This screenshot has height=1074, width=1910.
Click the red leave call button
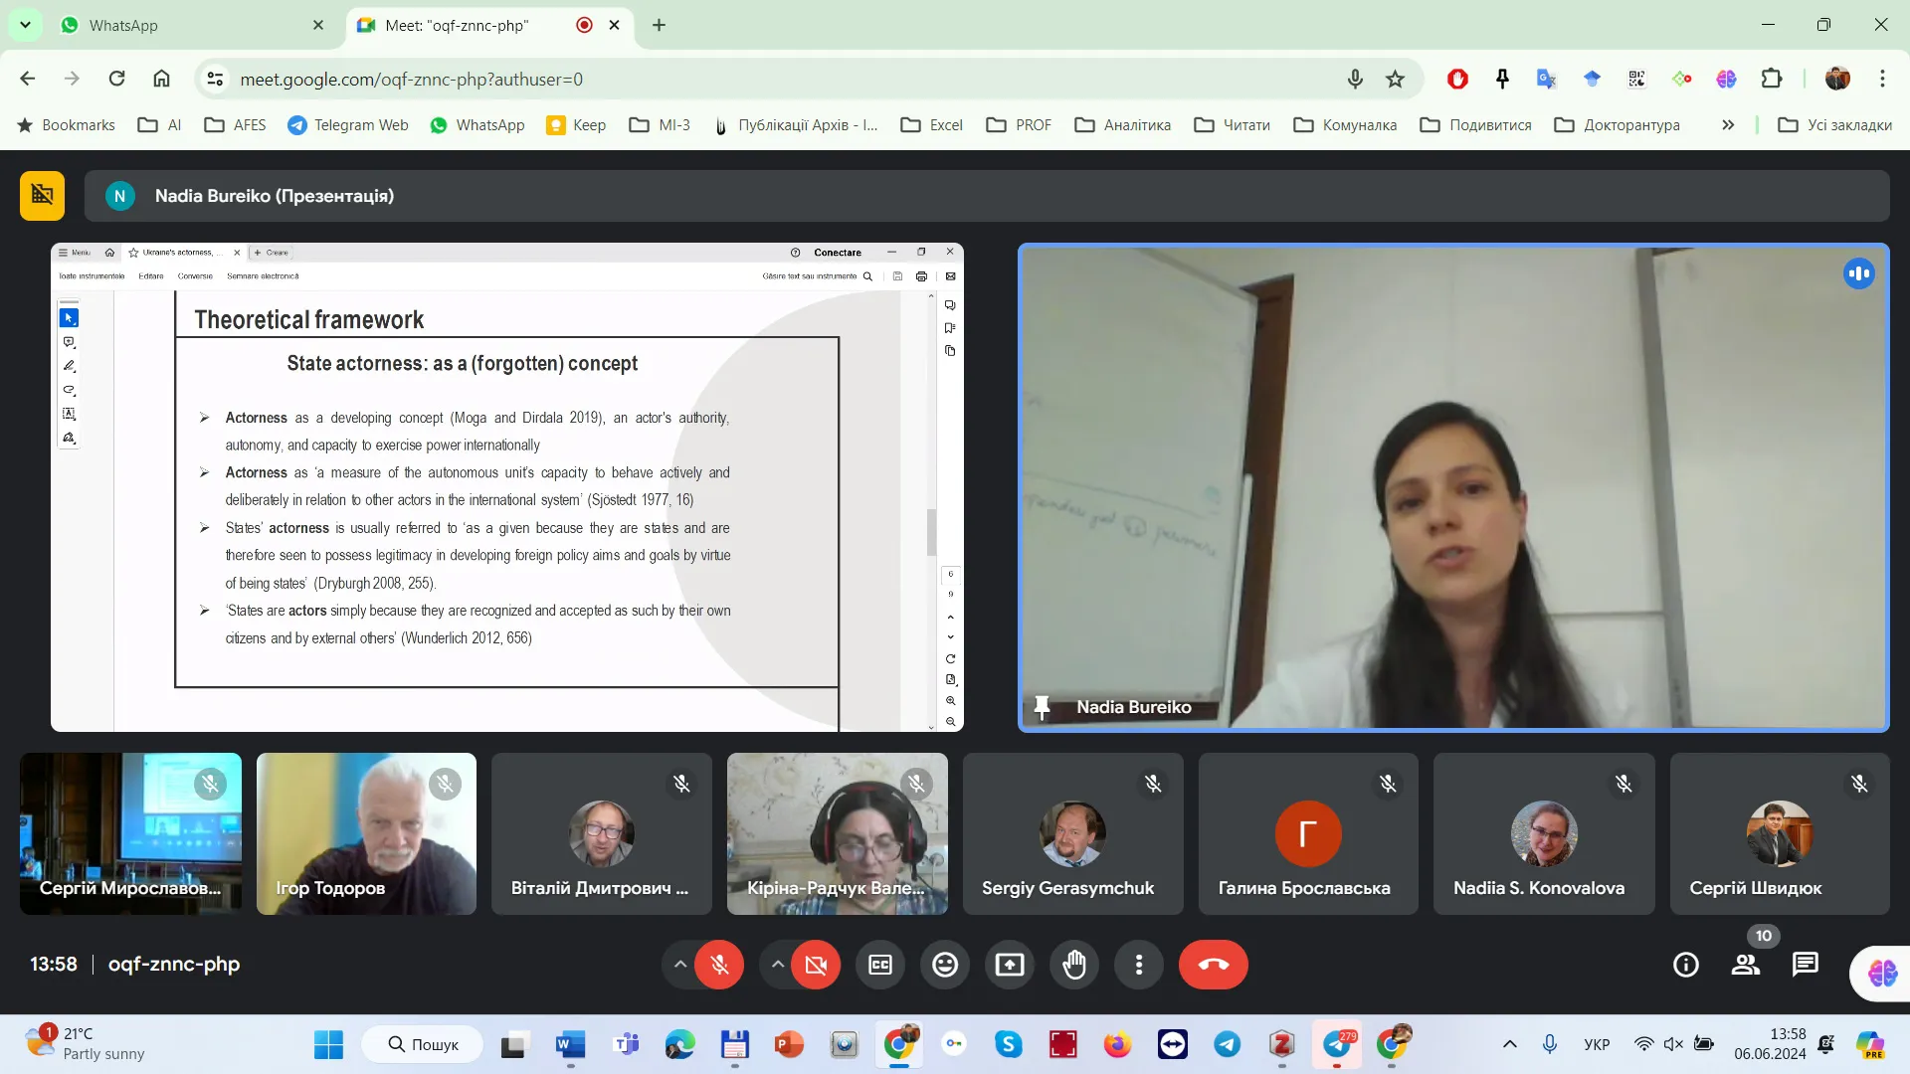pos(1213,965)
